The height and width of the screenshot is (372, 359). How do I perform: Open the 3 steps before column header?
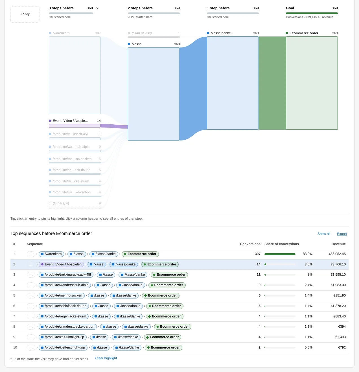pos(71,12)
